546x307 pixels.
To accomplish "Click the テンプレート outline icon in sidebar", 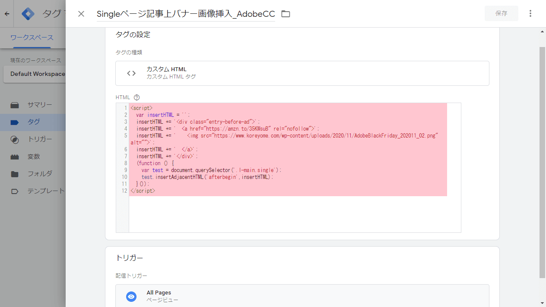I will tap(15, 191).
